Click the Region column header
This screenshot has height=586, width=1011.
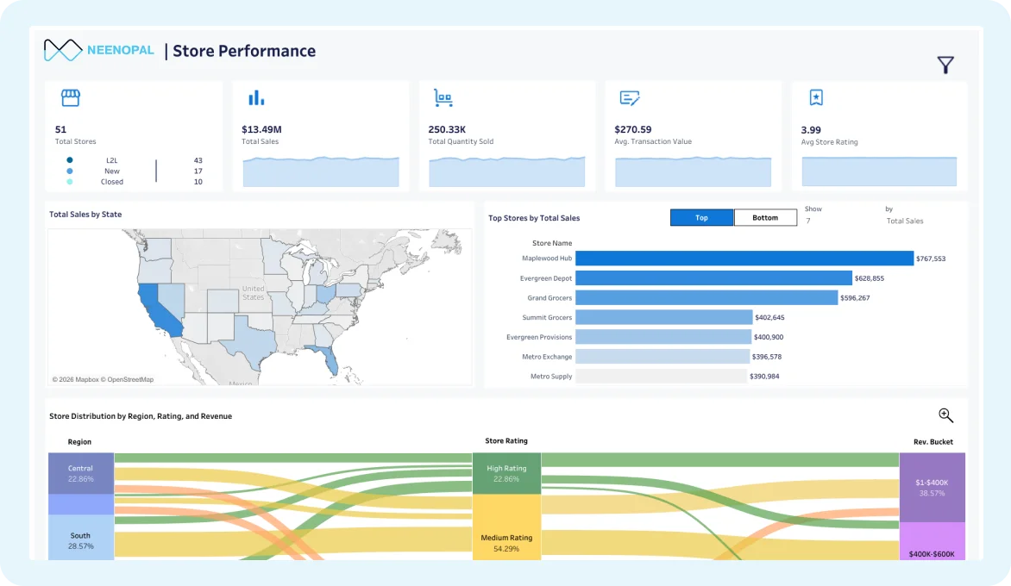coord(79,442)
